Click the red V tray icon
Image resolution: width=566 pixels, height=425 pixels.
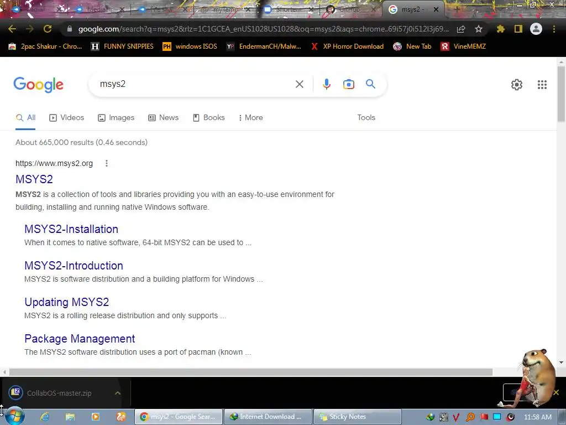coord(456,417)
